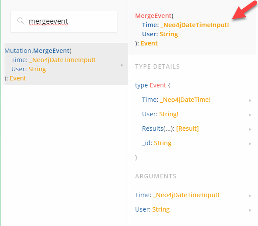This screenshot has height=226, width=258.
Task: Open the [Result] type link
Action: (x=187, y=129)
